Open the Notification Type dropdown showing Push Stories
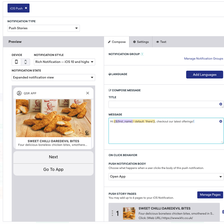 click(x=43, y=28)
